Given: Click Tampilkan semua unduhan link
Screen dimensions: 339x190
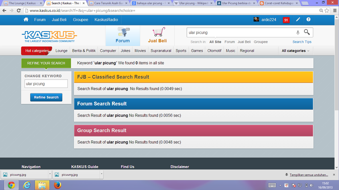Looking at the screenshot, I should point(309,175).
